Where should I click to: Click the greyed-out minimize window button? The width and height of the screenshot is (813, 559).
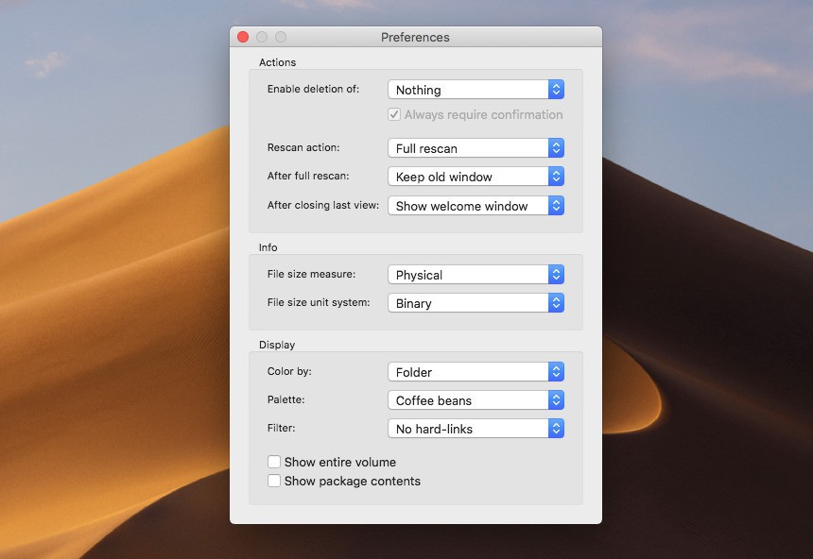262,37
